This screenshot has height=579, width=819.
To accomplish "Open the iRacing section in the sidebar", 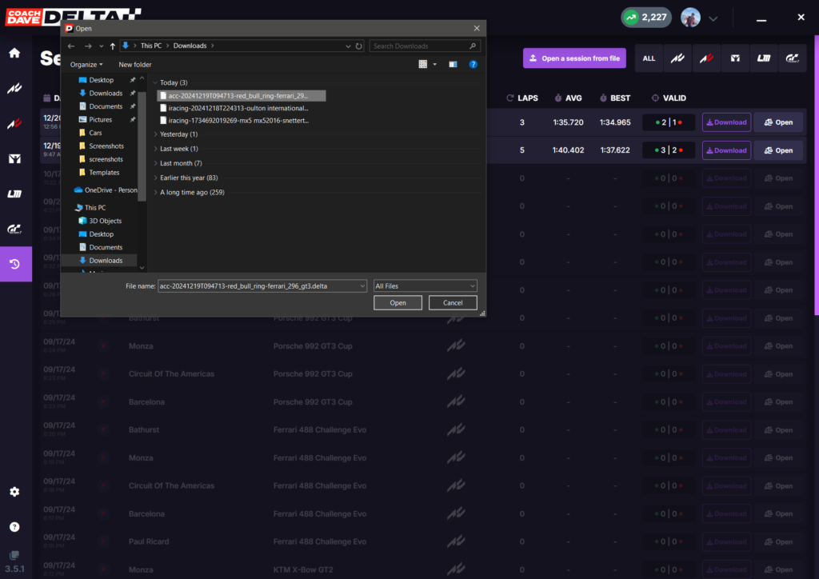I will coord(14,158).
